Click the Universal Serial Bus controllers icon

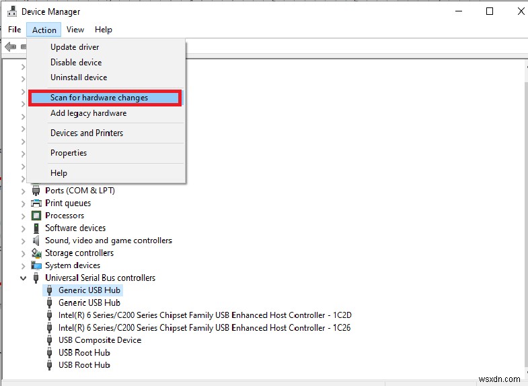pyautogui.click(x=36, y=278)
